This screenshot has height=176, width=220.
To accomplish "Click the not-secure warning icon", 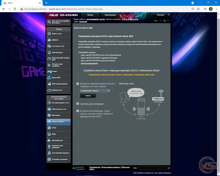I will [22, 9].
